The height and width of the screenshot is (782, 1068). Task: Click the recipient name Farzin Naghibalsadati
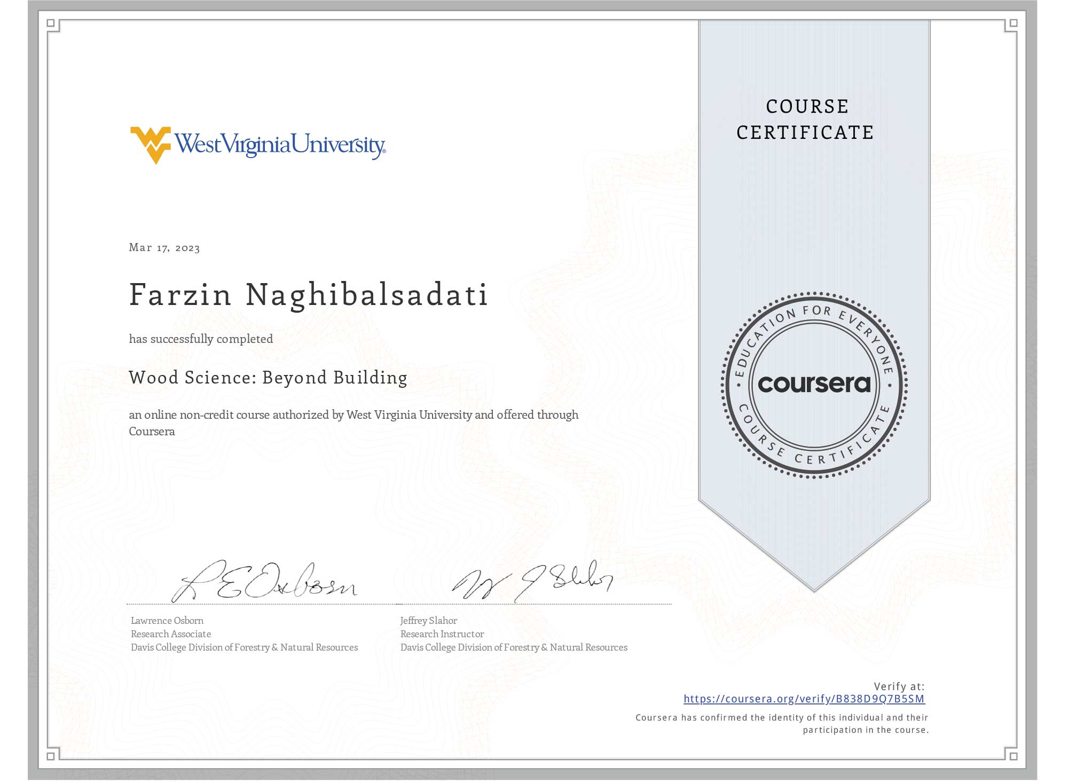coord(309,295)
